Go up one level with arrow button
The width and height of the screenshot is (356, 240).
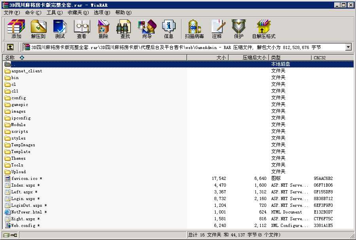pyautogui.click(x=10, y=47)
